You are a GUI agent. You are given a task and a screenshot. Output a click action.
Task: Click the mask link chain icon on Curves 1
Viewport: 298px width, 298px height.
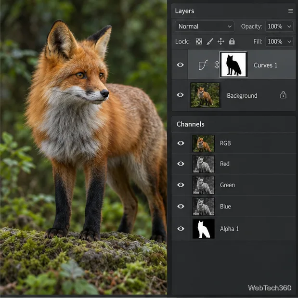click(x=217, y=65)
